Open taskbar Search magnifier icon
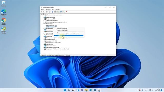This screenshot has height=92, width=164. tap(69, 90)
